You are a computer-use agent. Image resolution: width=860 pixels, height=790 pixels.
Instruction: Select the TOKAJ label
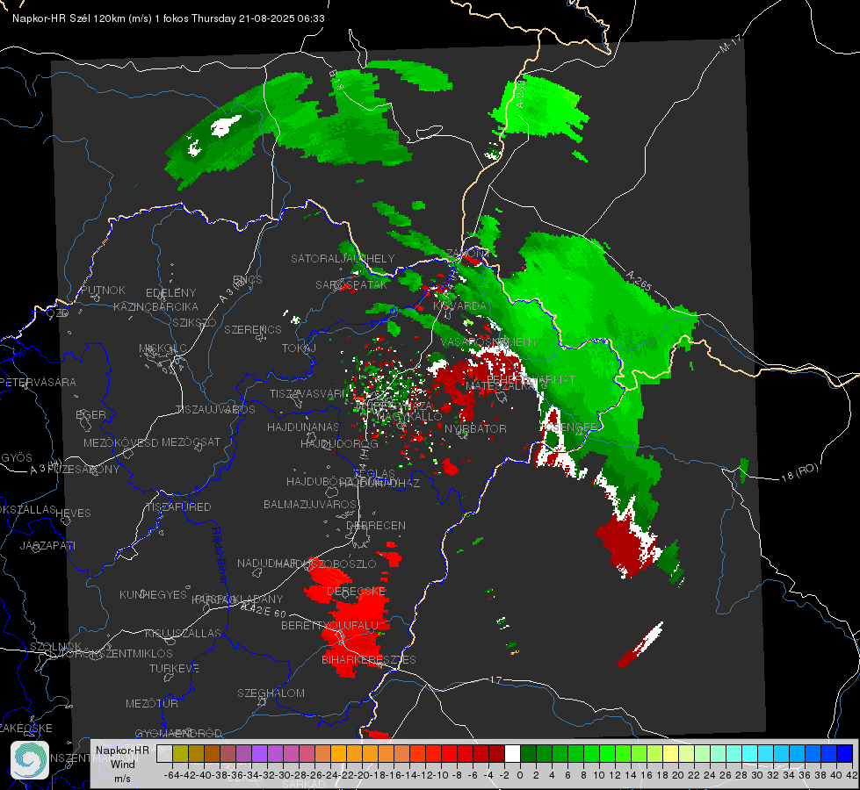tap(299, 348)
